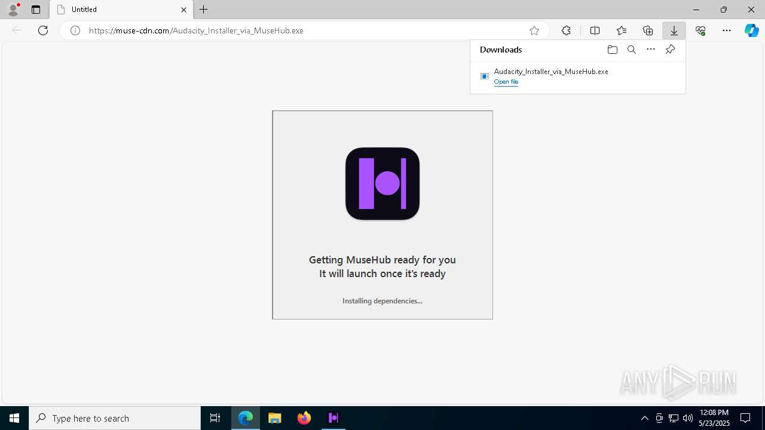Show hidden system tray icons
Screen dimensions: 765x430
click(x=644, y=418)
